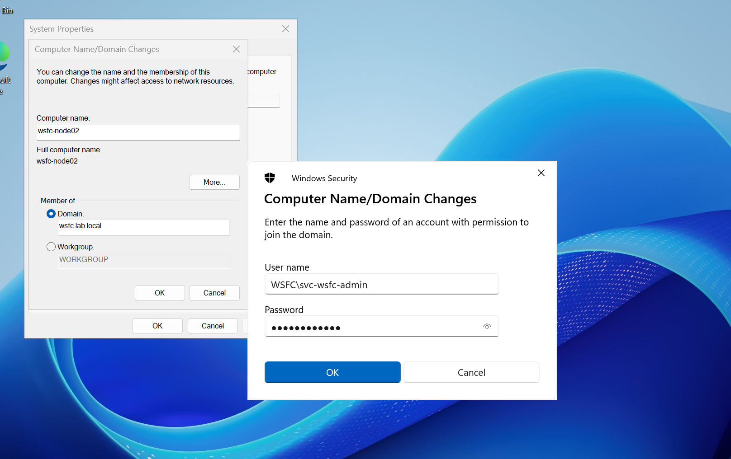Click the 'Computer Name/Domain Changes' heading in Windows Security
Screen dimensions: 731x459
(370, 199)
